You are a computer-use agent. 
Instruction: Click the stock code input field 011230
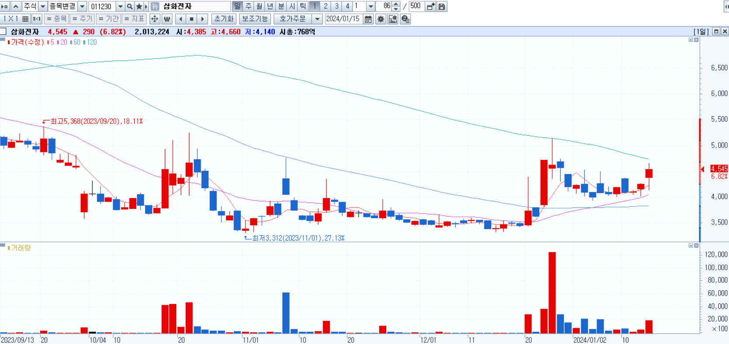(102, 7)
